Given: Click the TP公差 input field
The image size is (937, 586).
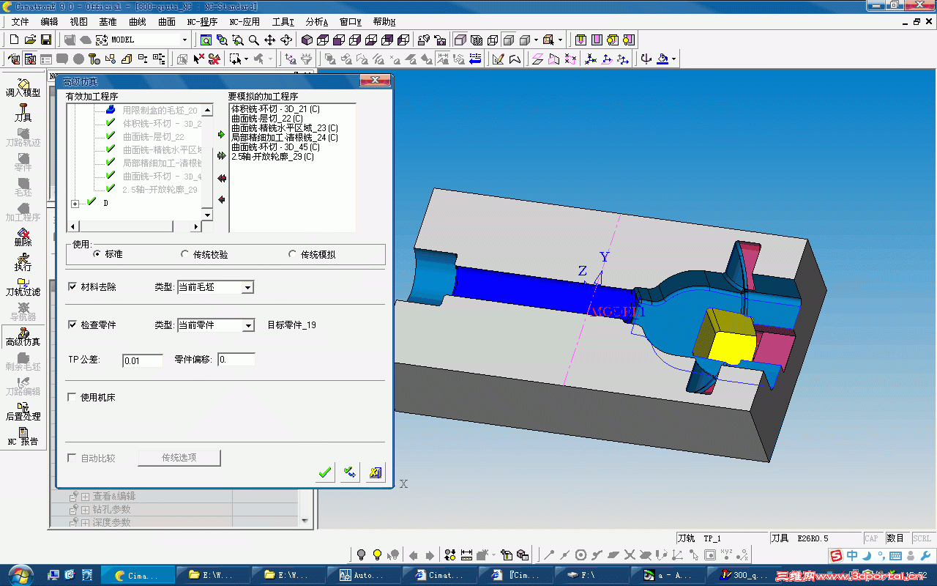Looking at the screenshot, I should coord(142,360).
